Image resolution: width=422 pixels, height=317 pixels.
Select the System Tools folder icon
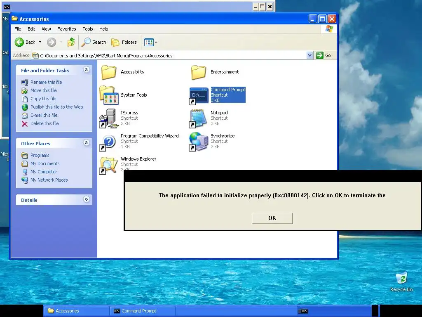[x=109, y=95]
